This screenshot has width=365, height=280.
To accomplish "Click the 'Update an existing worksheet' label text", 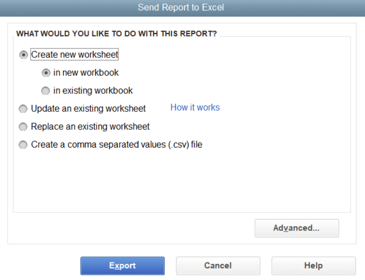I will coord(88,108).
